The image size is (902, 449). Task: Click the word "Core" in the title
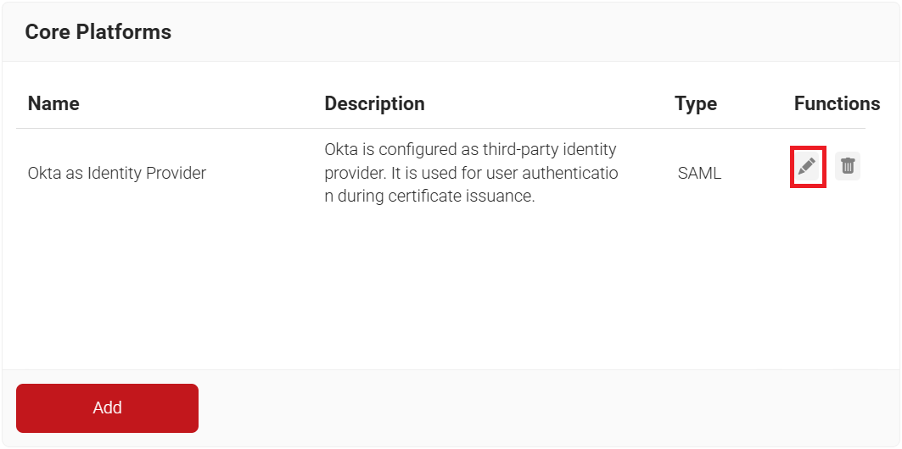[x=47, y=32]
